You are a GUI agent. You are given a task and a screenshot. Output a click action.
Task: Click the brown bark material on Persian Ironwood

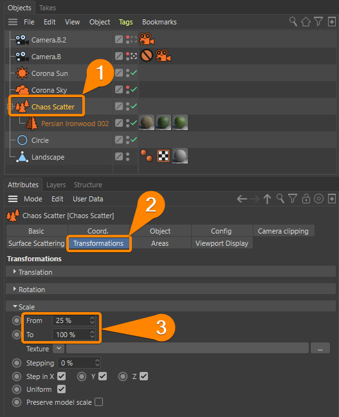click(147, 123)
